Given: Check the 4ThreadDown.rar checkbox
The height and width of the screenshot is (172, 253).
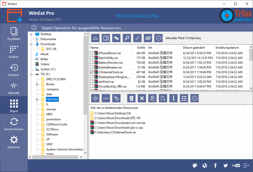Looking at the screenshot, I should [92, 53].
